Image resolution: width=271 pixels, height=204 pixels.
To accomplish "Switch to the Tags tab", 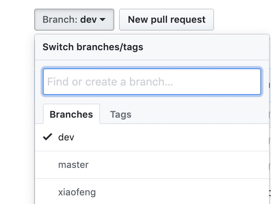I will coord(121,114).
